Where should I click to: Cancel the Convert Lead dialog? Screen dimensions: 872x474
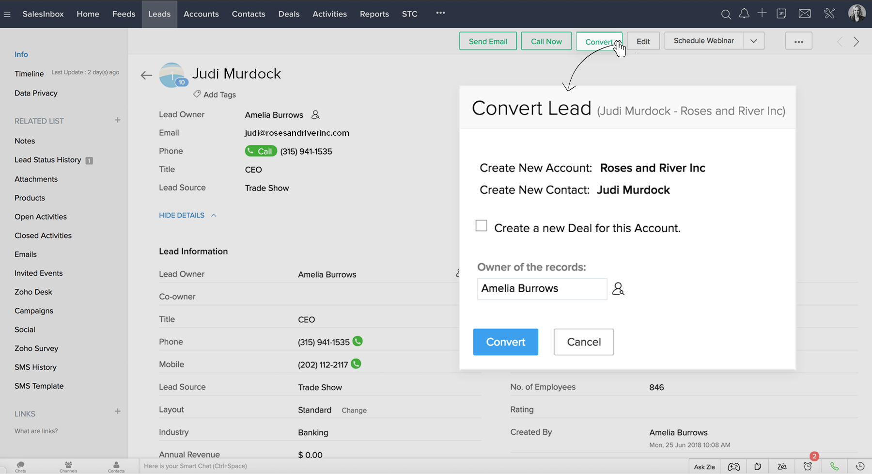pyautogui.click(x=584, y=342)
